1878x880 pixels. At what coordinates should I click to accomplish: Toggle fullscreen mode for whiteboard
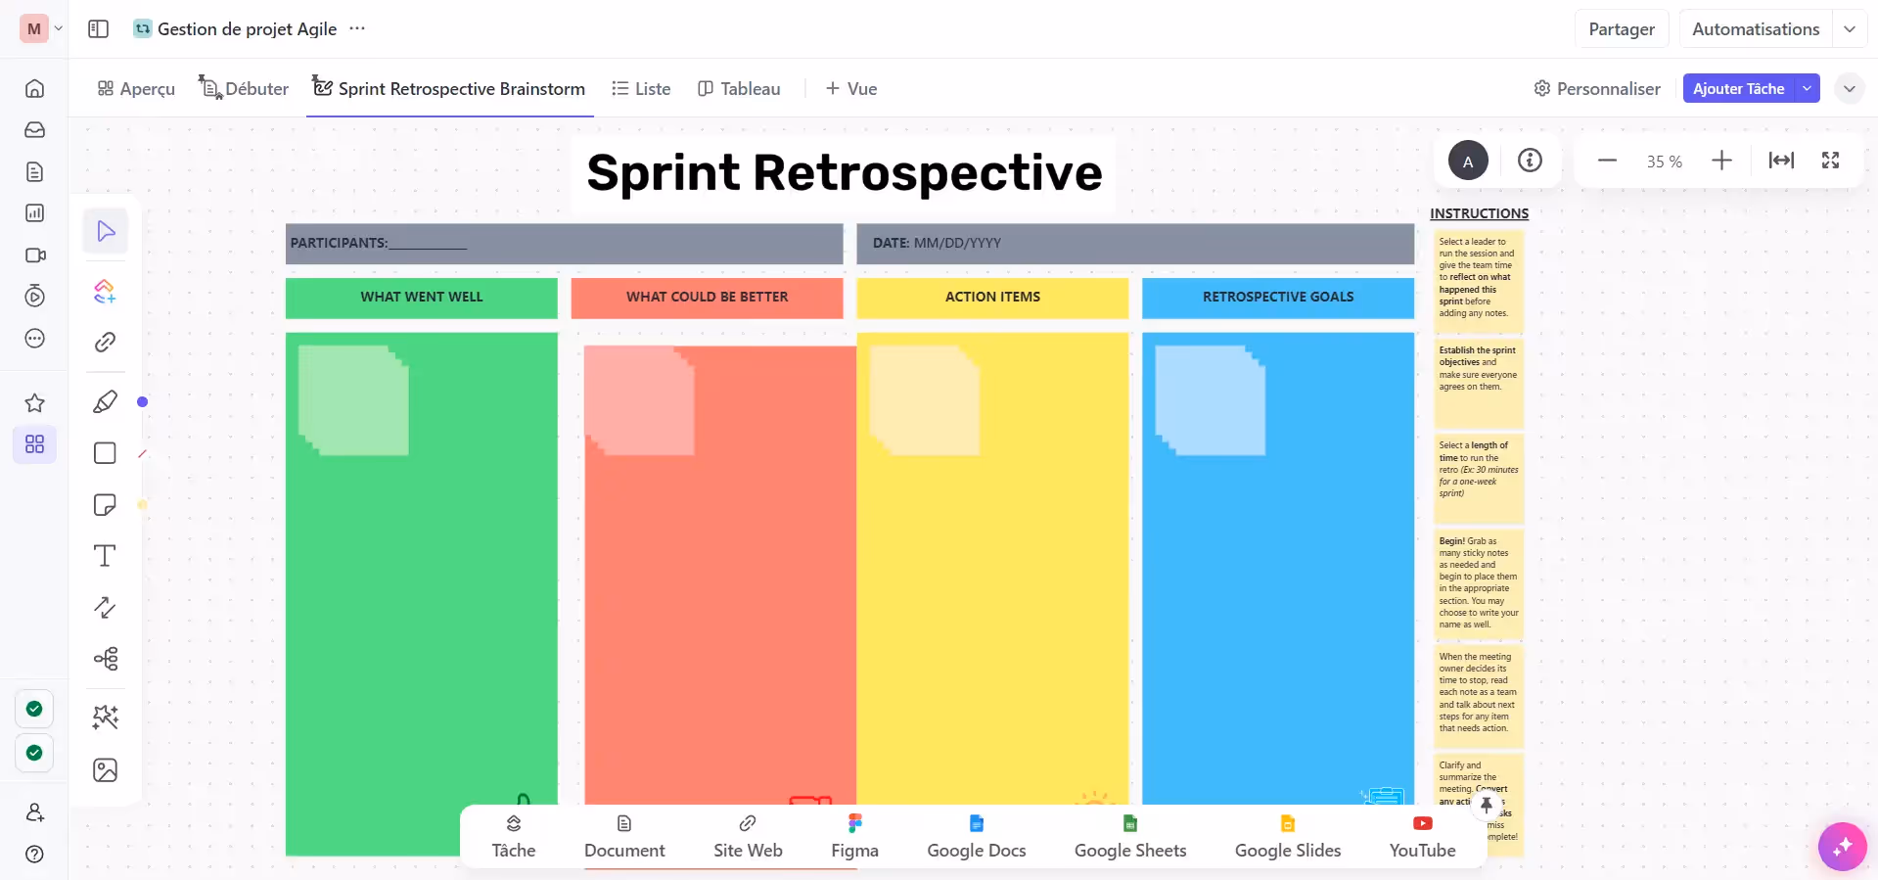coord(1830,161)
